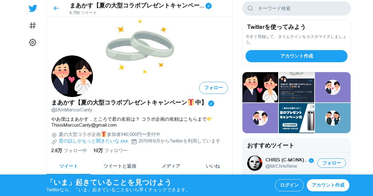Viewport: 373px width, 196px height.
Task: Go back with the left arrow icon
Action: (56, 8)
